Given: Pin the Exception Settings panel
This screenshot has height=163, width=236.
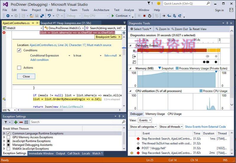Looking at the screenshot, I should pyautogui.click(x=119, y=116).
